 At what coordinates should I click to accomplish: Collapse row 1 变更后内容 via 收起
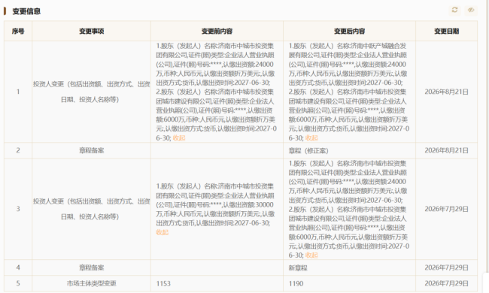(x=311, y=138)
